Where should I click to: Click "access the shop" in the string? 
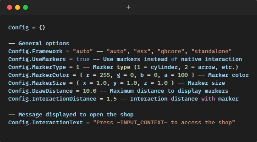point(206,122)
